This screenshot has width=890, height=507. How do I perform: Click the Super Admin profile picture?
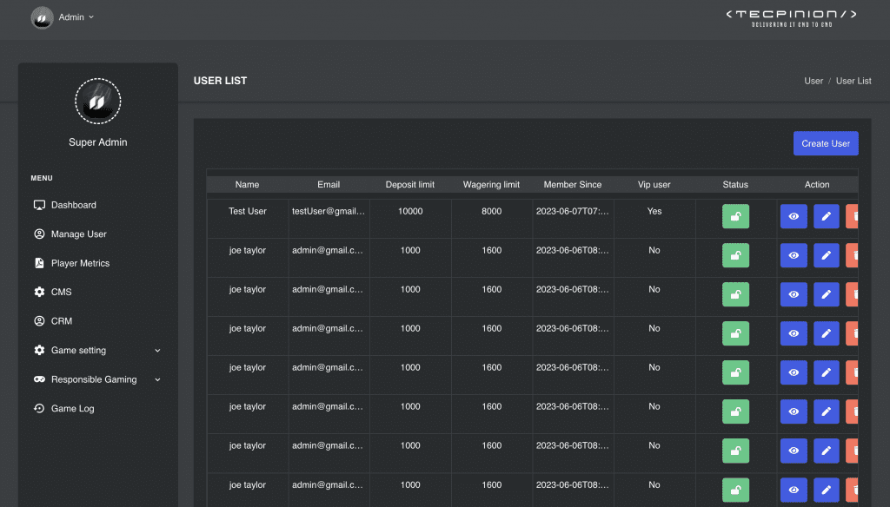click(97, 102)
